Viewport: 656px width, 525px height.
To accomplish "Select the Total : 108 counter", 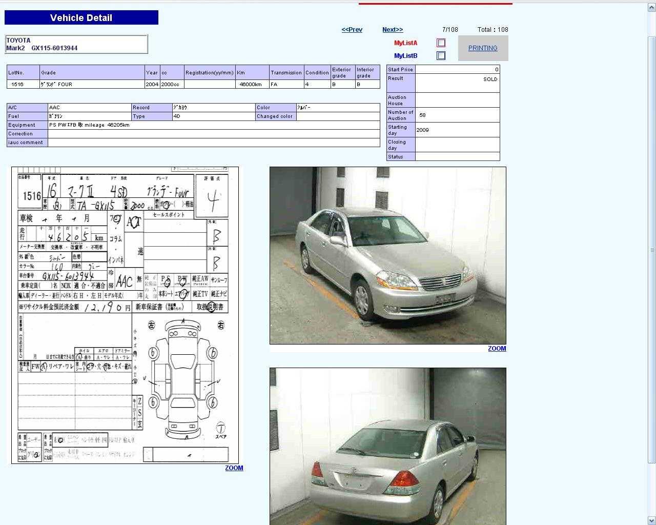I will pyautogui.click(x=493, y=30).
